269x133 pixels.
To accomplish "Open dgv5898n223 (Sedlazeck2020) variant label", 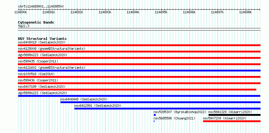I will click(x=43, y=55).
